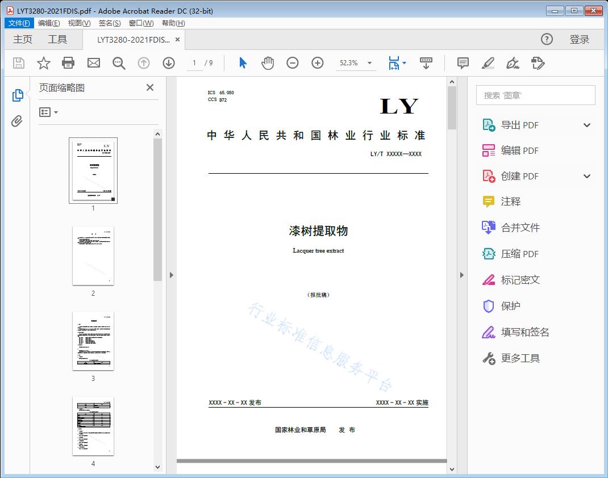Viewport: 608px width, 478px height.
Task: Open the attachments paperclip panel
Action: 18,120
